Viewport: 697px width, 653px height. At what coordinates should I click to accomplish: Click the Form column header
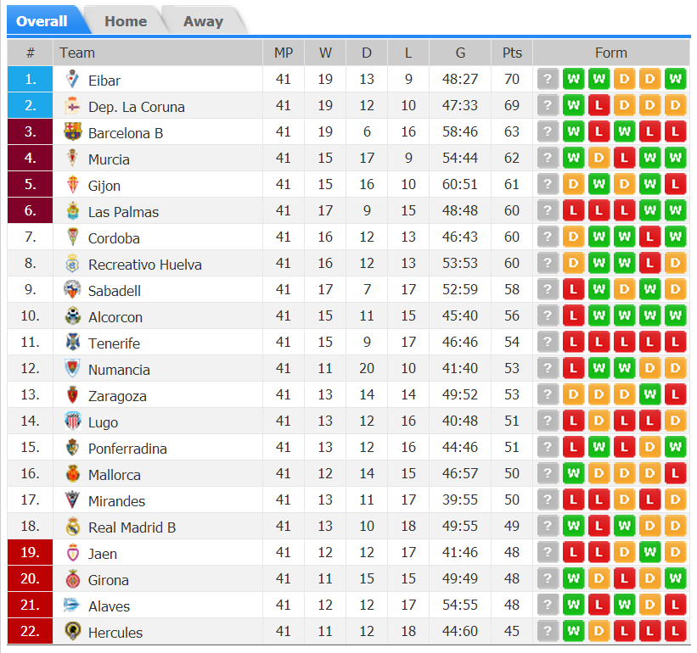(610, 53)
